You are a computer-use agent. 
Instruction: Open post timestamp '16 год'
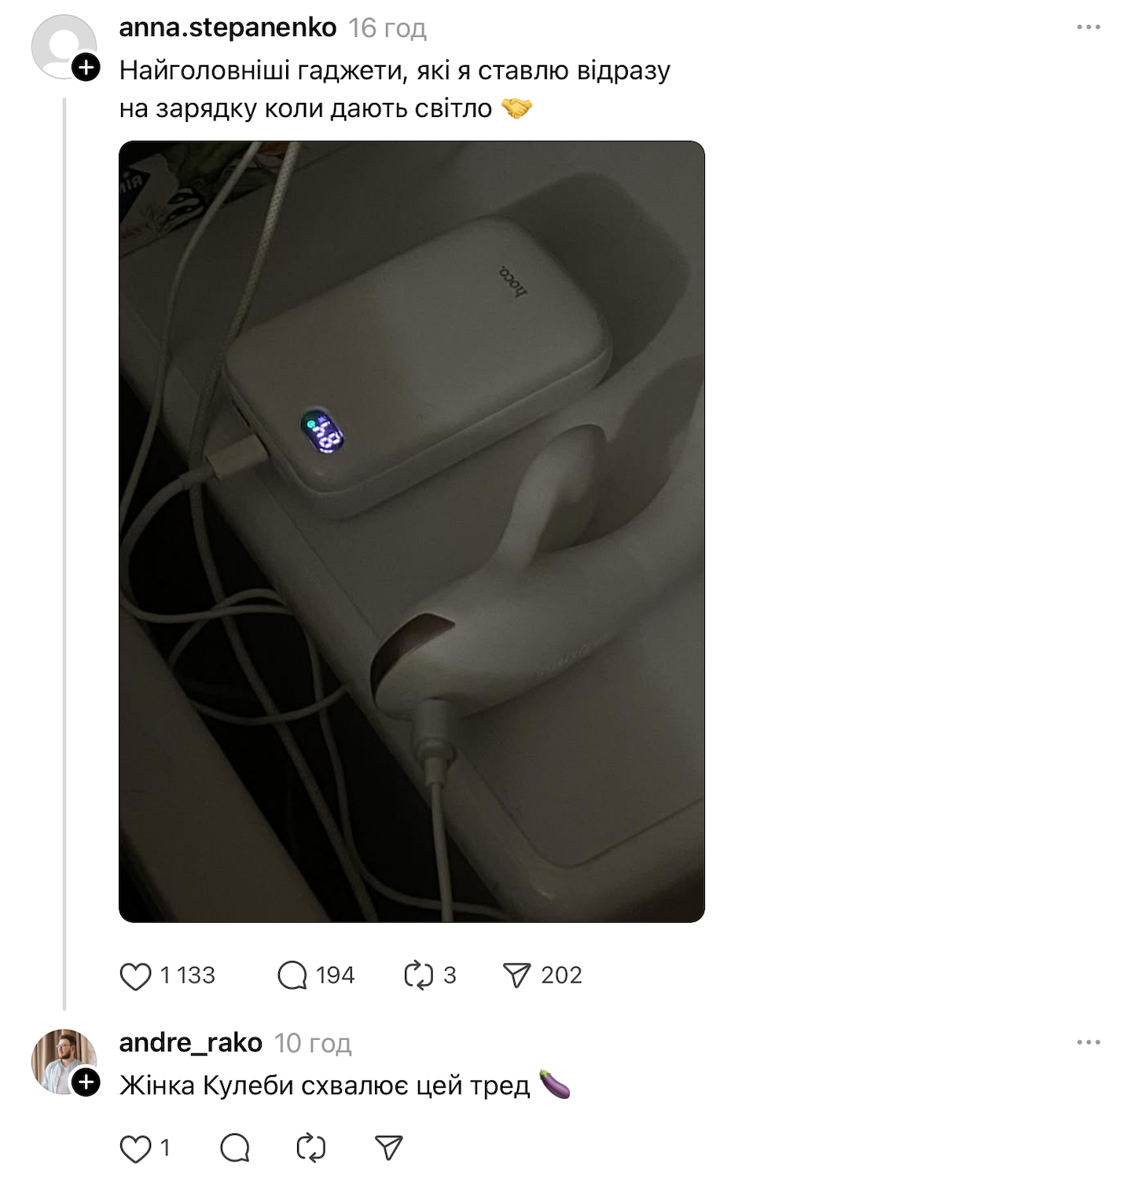(387, 28)
